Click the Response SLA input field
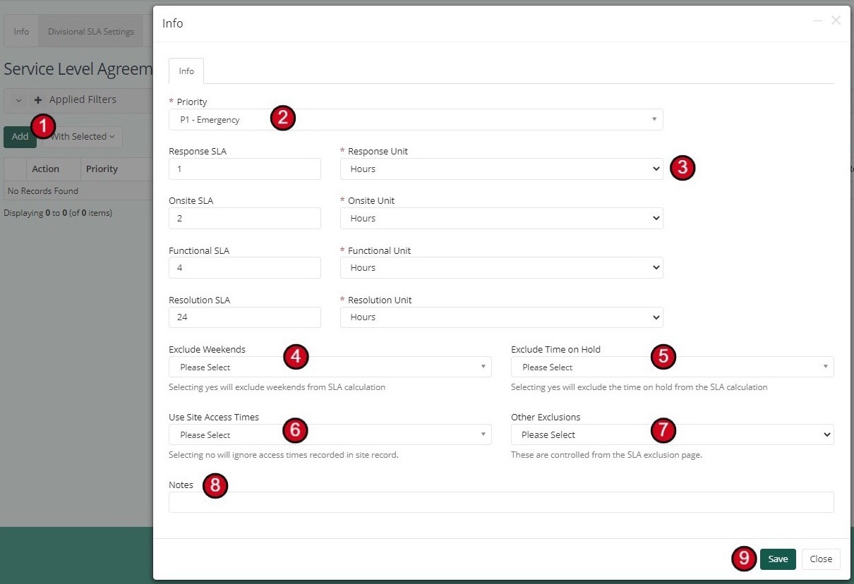Image resolution: width=854 pixels, height=584 pixels. pyautogui.click(x=245, y=169)
